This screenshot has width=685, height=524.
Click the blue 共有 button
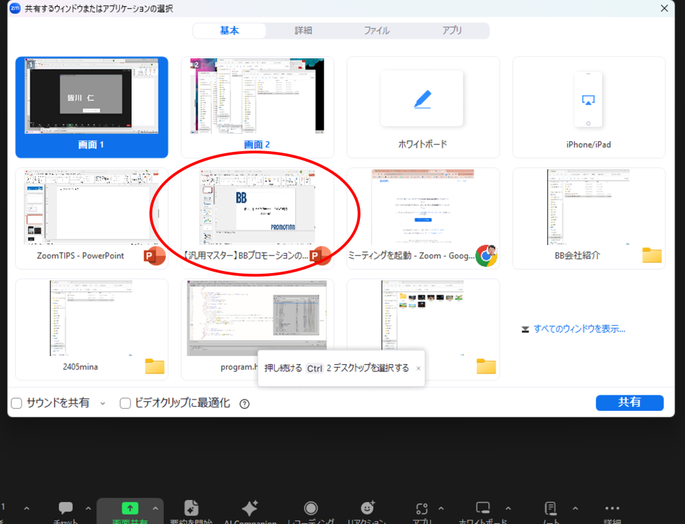[x=629, y=402]
